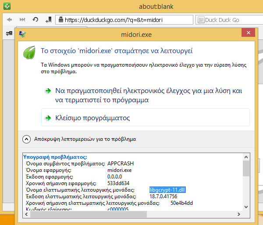Click the Midori app icon in the title bar
263x225 pixels.
tap(7, 6)
